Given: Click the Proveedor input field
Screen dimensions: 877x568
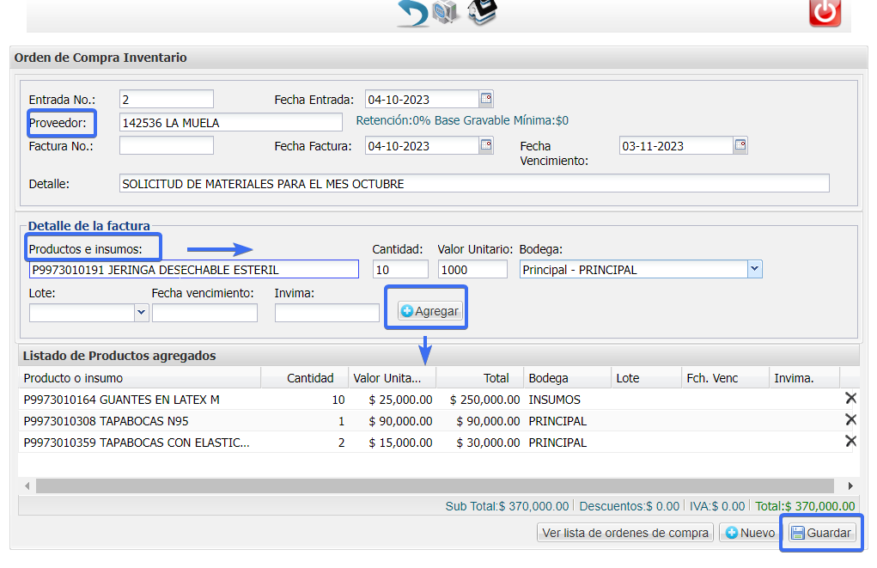Looking at the screenshot, I should 230,123.
